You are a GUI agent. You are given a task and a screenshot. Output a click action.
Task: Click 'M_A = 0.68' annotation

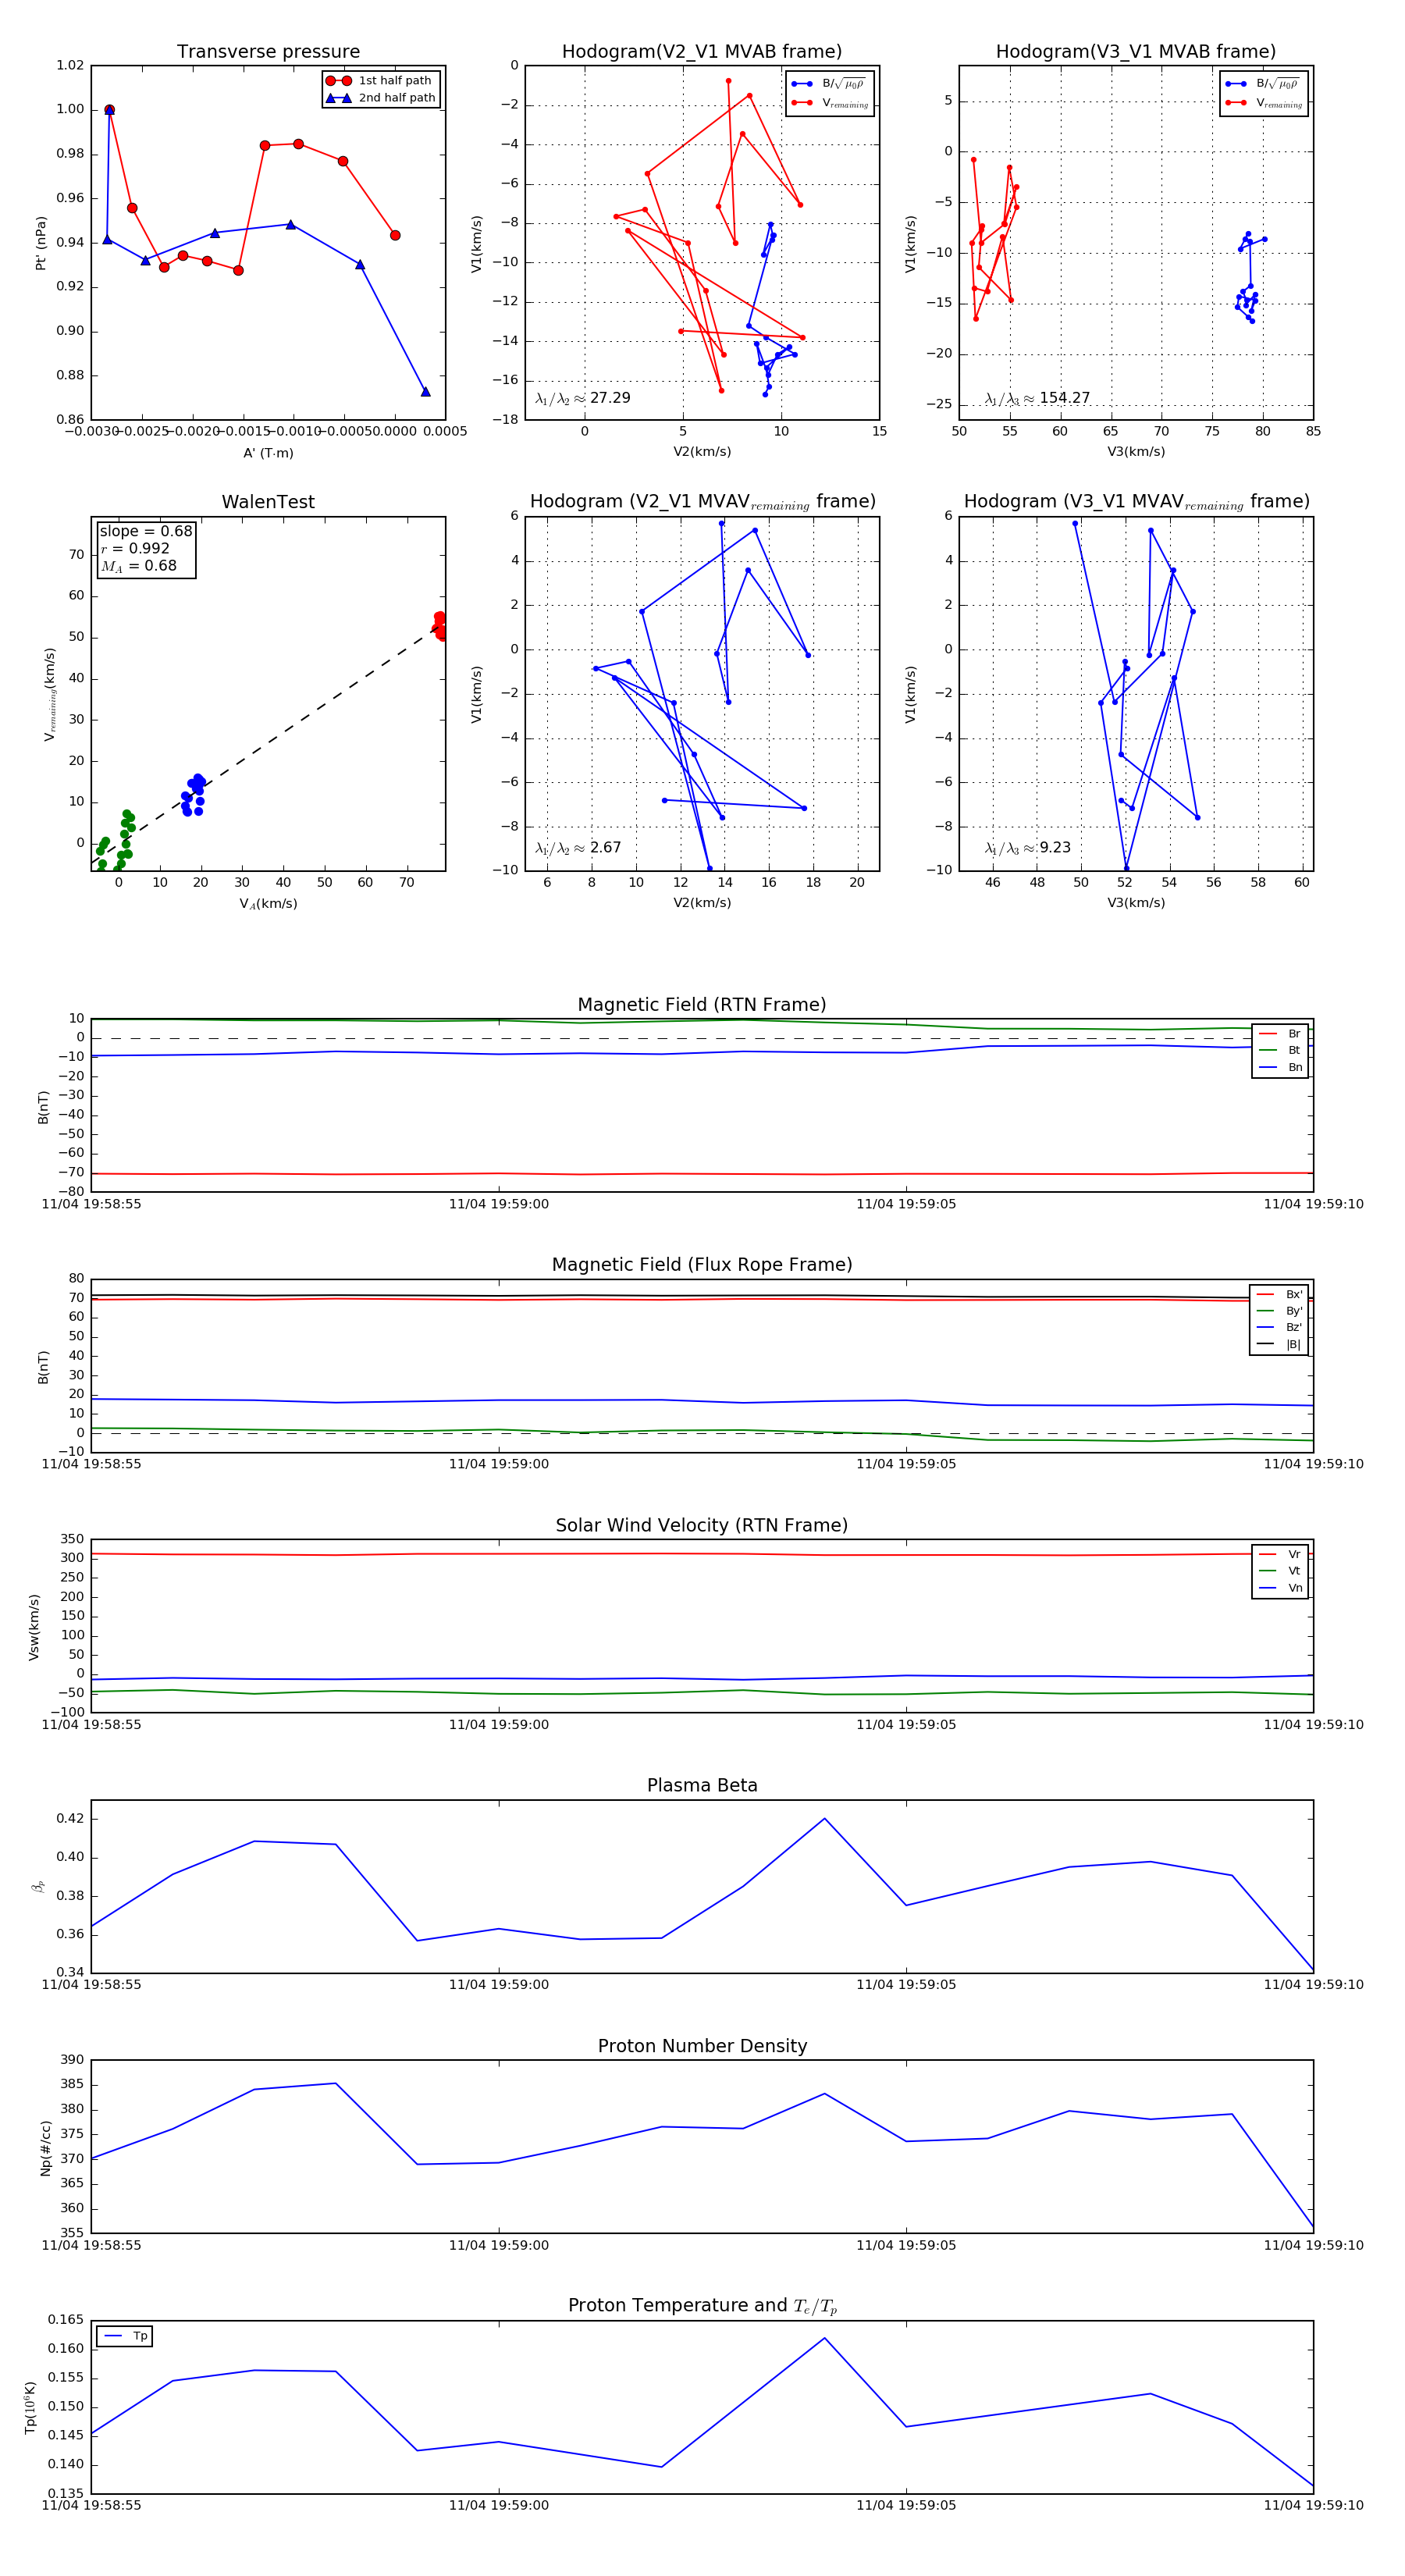138,566
